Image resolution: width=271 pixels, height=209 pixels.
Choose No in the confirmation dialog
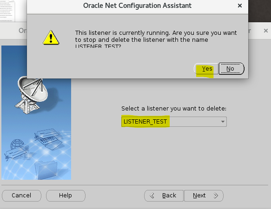tap(231, 69)
